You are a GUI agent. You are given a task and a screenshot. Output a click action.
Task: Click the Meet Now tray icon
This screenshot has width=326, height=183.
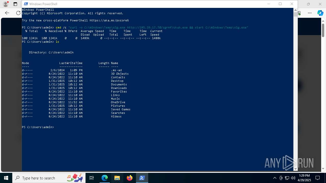[281, 178]
